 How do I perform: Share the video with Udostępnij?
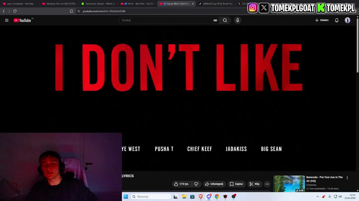click(214, 184)
